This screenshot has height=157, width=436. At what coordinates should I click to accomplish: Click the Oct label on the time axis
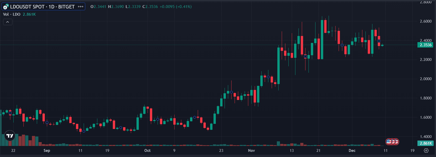click(x=147, y=151)
